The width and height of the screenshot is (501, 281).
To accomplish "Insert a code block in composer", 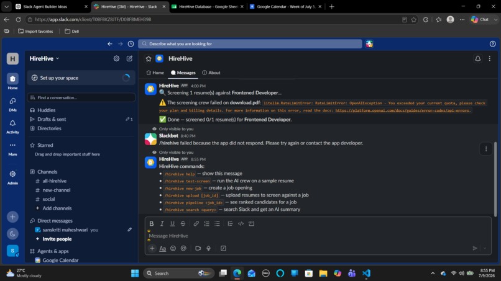I will tap(252, 223).
